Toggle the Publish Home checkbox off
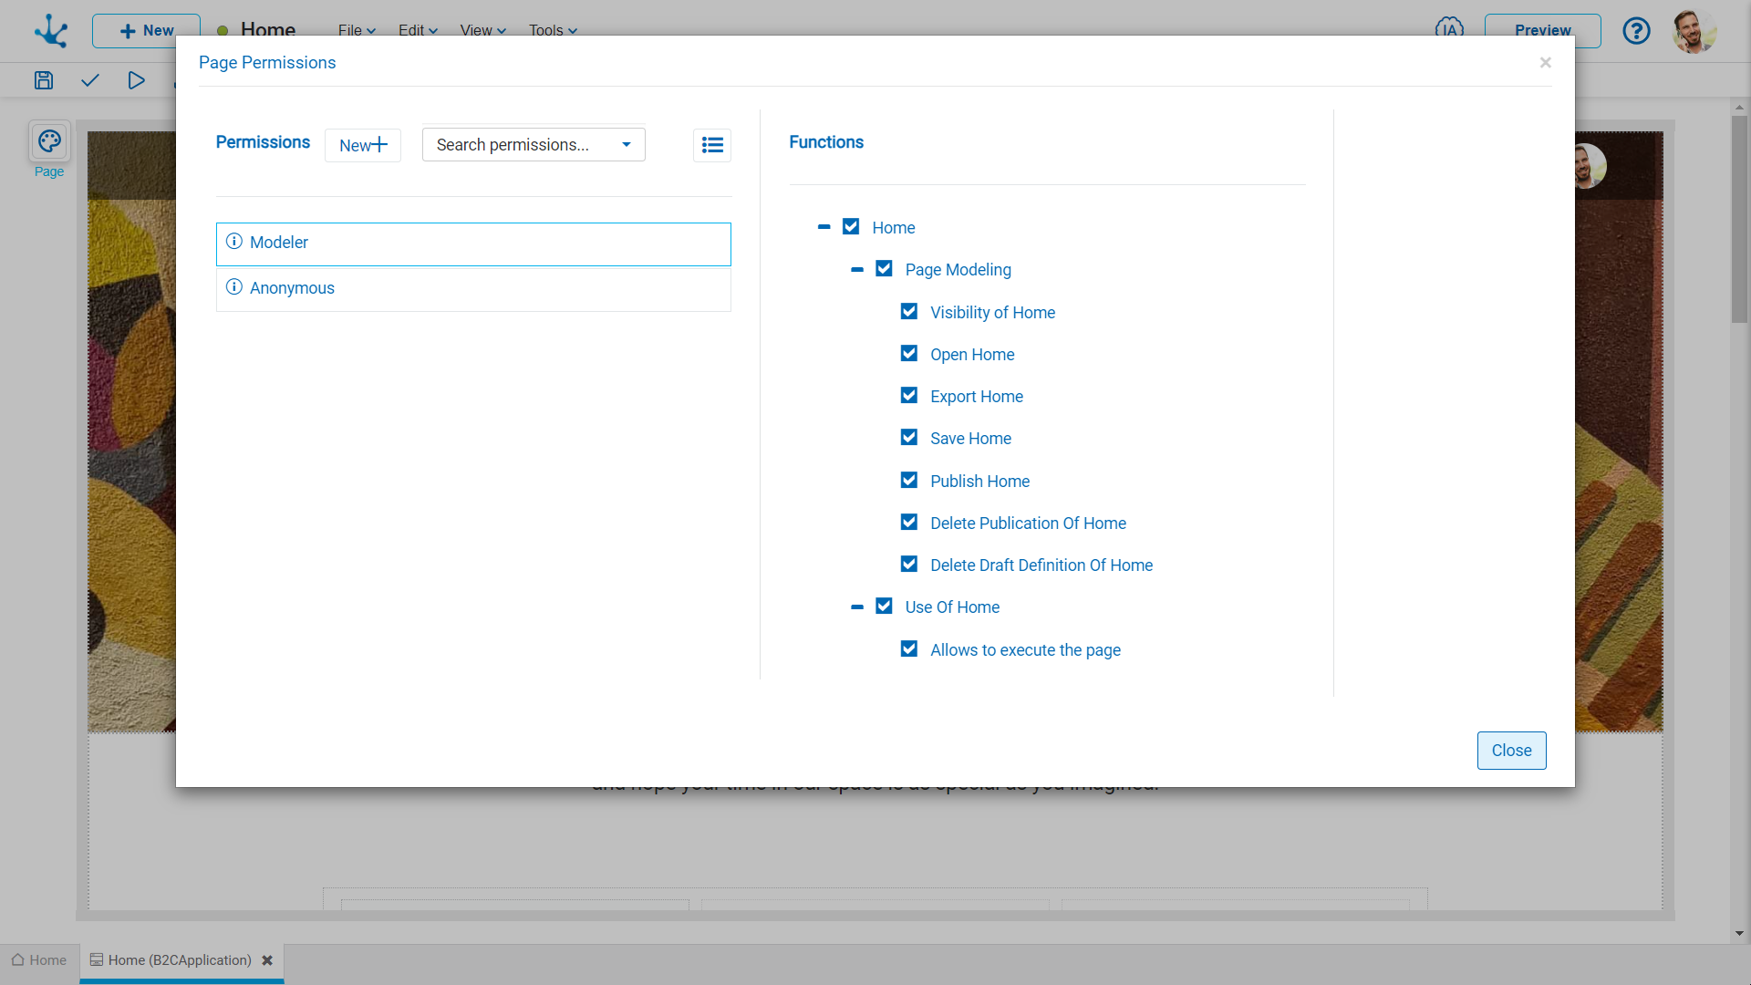Viewport: 1751px width, 985px height. pos(910,480)
